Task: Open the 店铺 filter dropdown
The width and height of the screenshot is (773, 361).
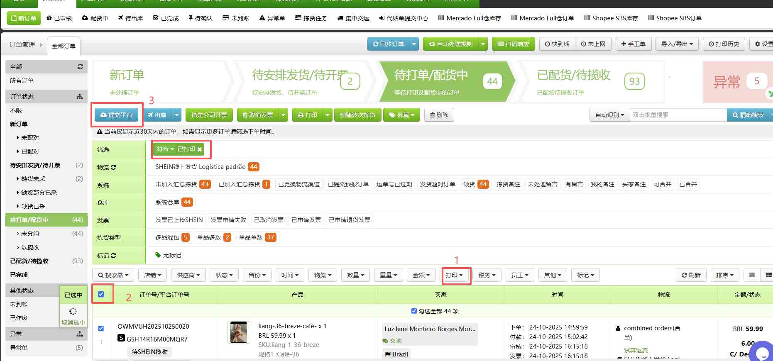Action: click(x=152, y=275)
